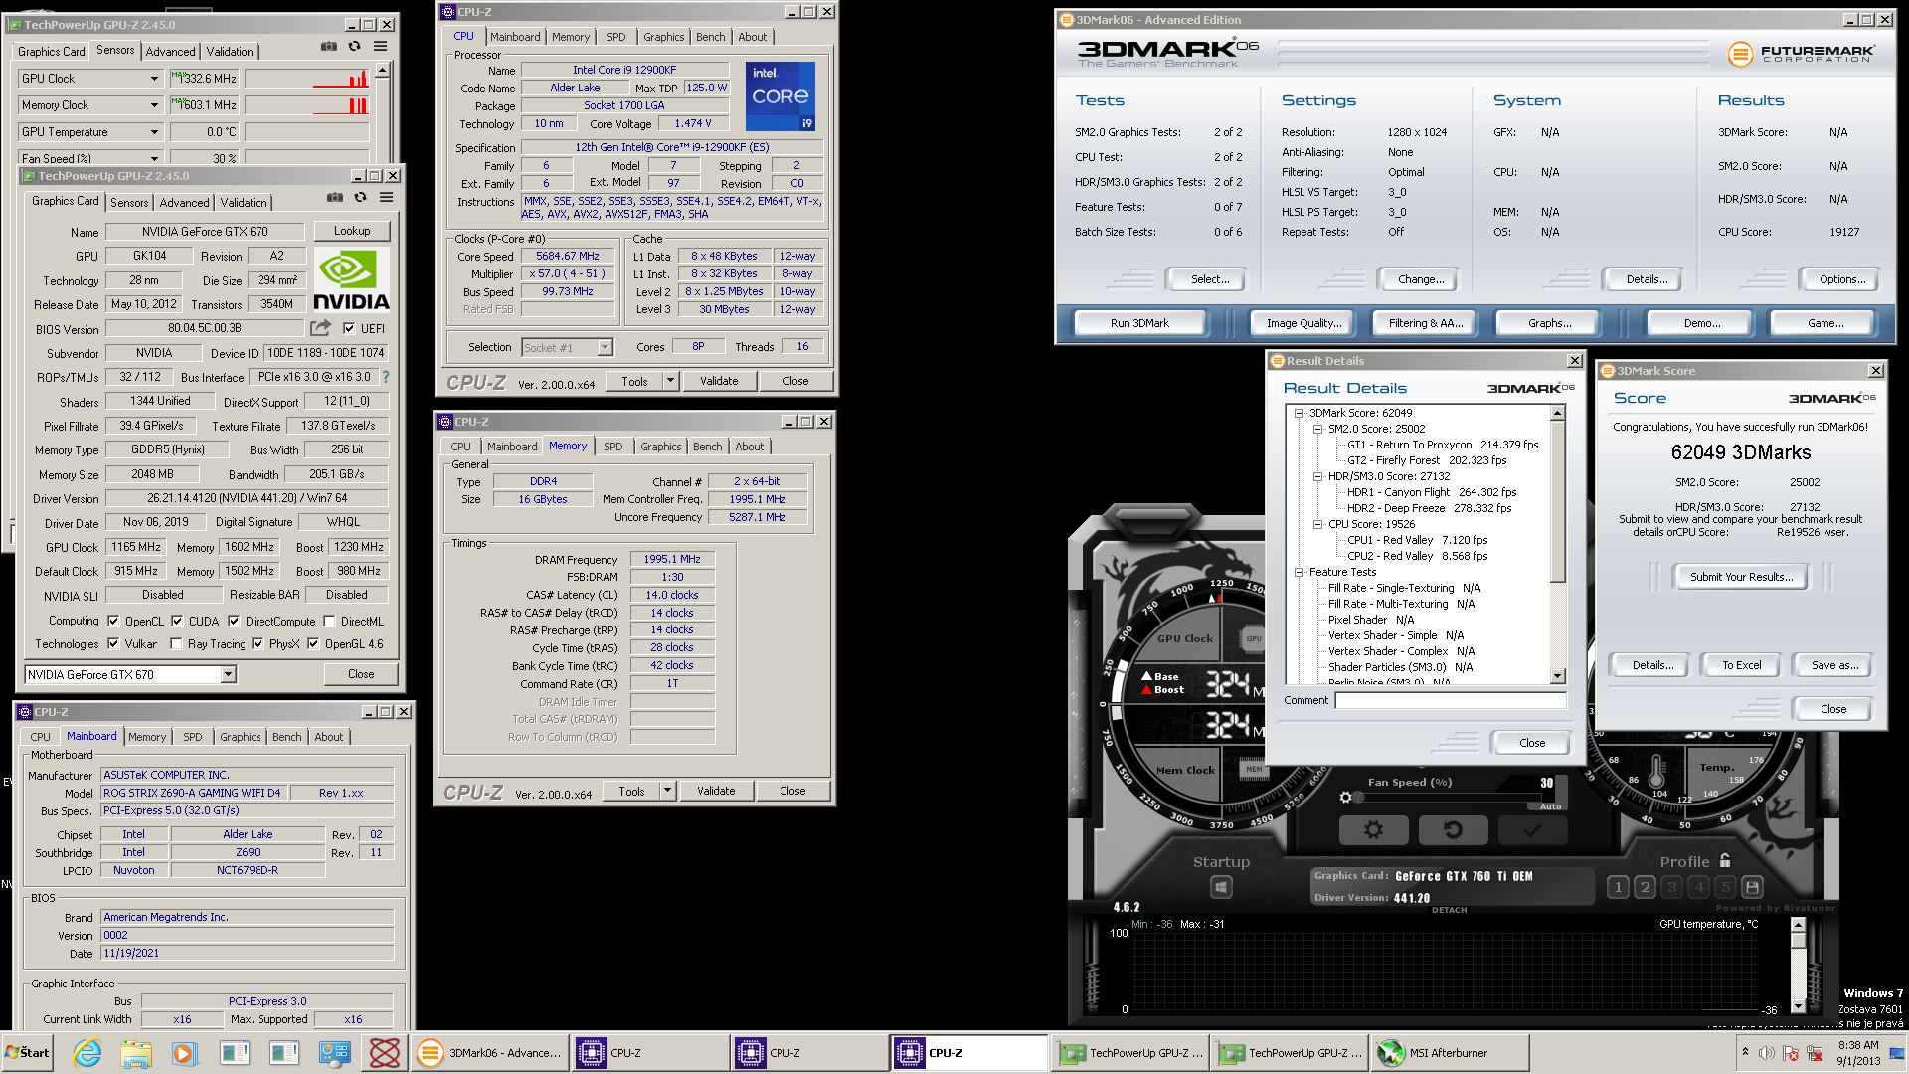Collapse SM2.0 Score tree node
Screen dimensions: 1909x1074
coord(1317,429)
